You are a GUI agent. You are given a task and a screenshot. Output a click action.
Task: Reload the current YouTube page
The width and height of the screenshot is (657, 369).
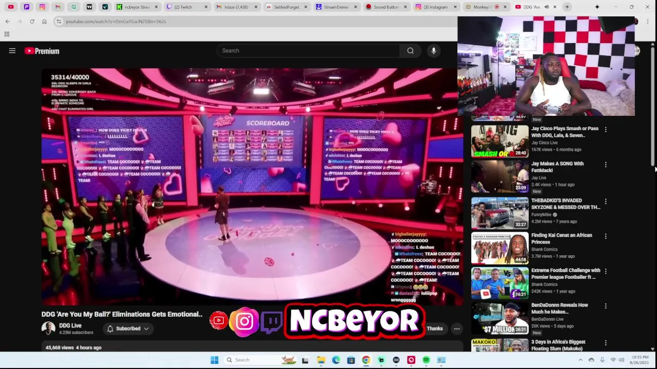click(x=32, y=22)
